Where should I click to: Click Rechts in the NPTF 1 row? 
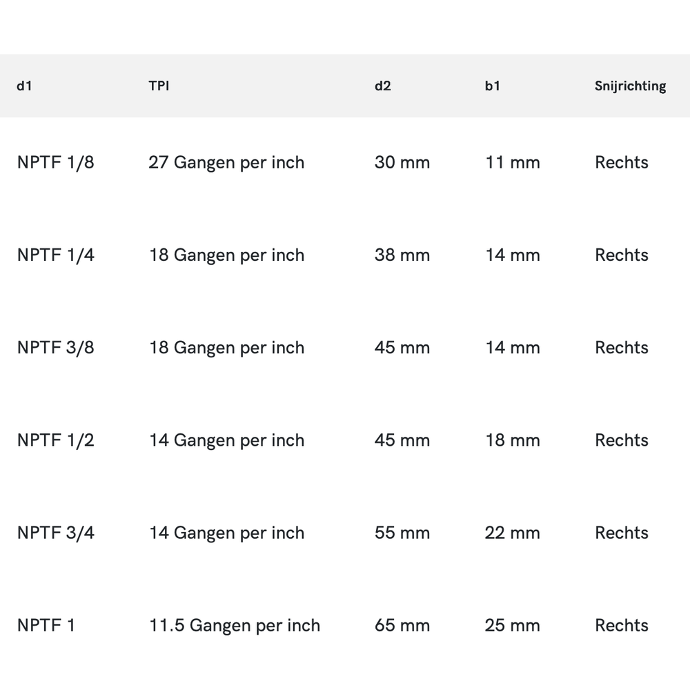coord(621,625)
